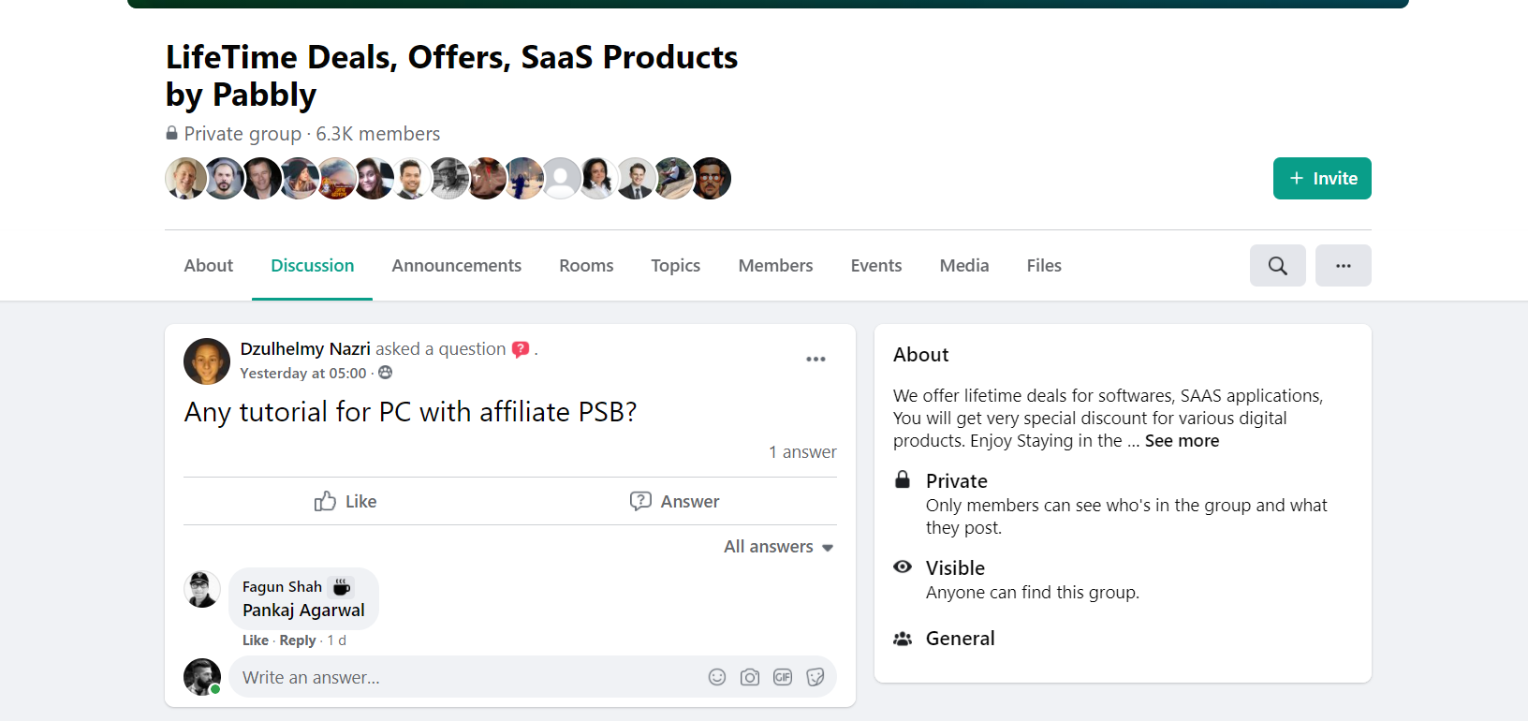The image size is (1528, 721).
Task: Like Dzulhelmy Nazri's question post
Action: point(345,501)
